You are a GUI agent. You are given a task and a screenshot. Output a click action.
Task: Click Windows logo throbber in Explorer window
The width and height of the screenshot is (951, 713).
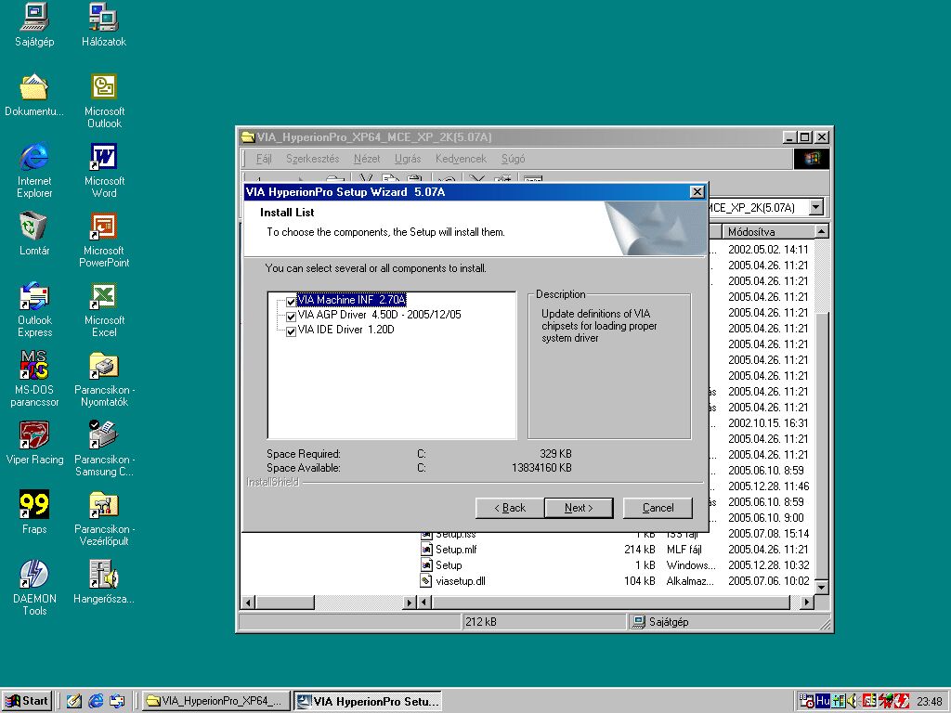pos(811,159)
